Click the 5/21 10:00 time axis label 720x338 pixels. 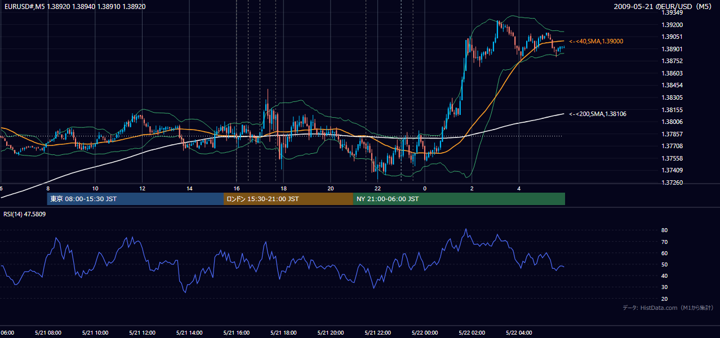point(95,332)
